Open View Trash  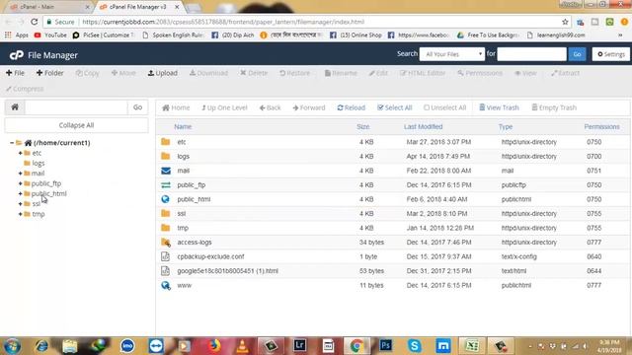coord(499,107)
